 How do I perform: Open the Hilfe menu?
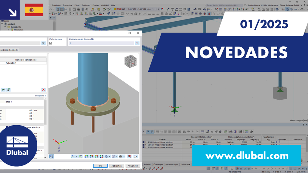[x=113, y=5]
